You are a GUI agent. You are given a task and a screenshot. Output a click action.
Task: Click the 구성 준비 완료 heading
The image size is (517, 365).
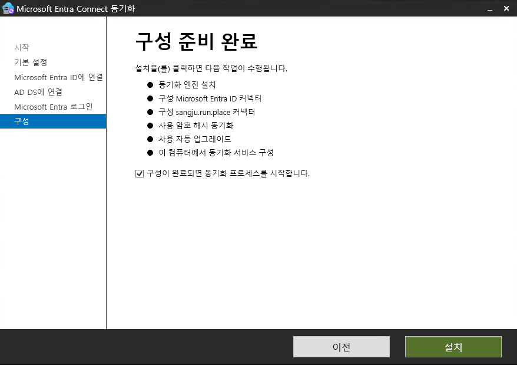point(196,42)
